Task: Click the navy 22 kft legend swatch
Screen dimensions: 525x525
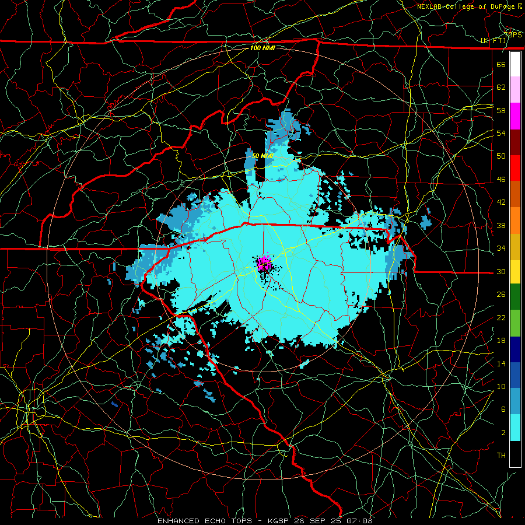Action: click(515, 349)
